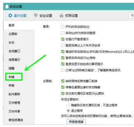The height and width of the screenshot is (127, 134).
Task: Enable 启动QQ时为我自动登录 checkbox
Action: [62, 33]
